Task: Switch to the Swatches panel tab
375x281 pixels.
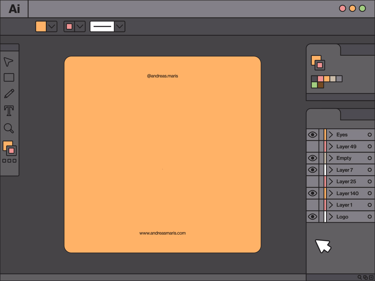Action: coord(323,49)
